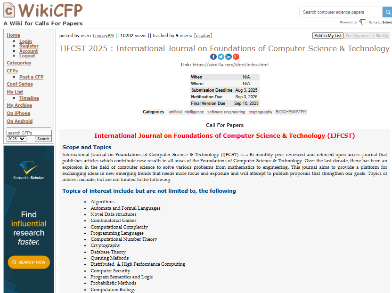This screenshot has height=293, width=392.
Task: Share on Facebook icon
Action: [x=213, y=56]
